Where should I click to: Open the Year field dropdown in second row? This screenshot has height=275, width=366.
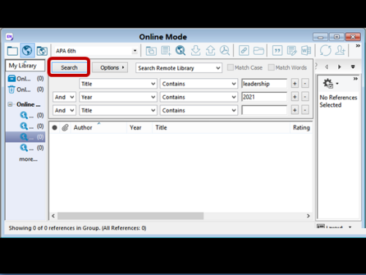pyautogui.click(x=118, y=97)
